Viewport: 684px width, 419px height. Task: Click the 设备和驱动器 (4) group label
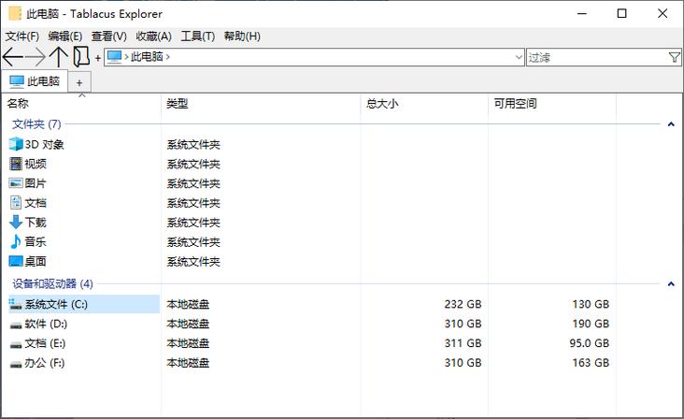52,283
